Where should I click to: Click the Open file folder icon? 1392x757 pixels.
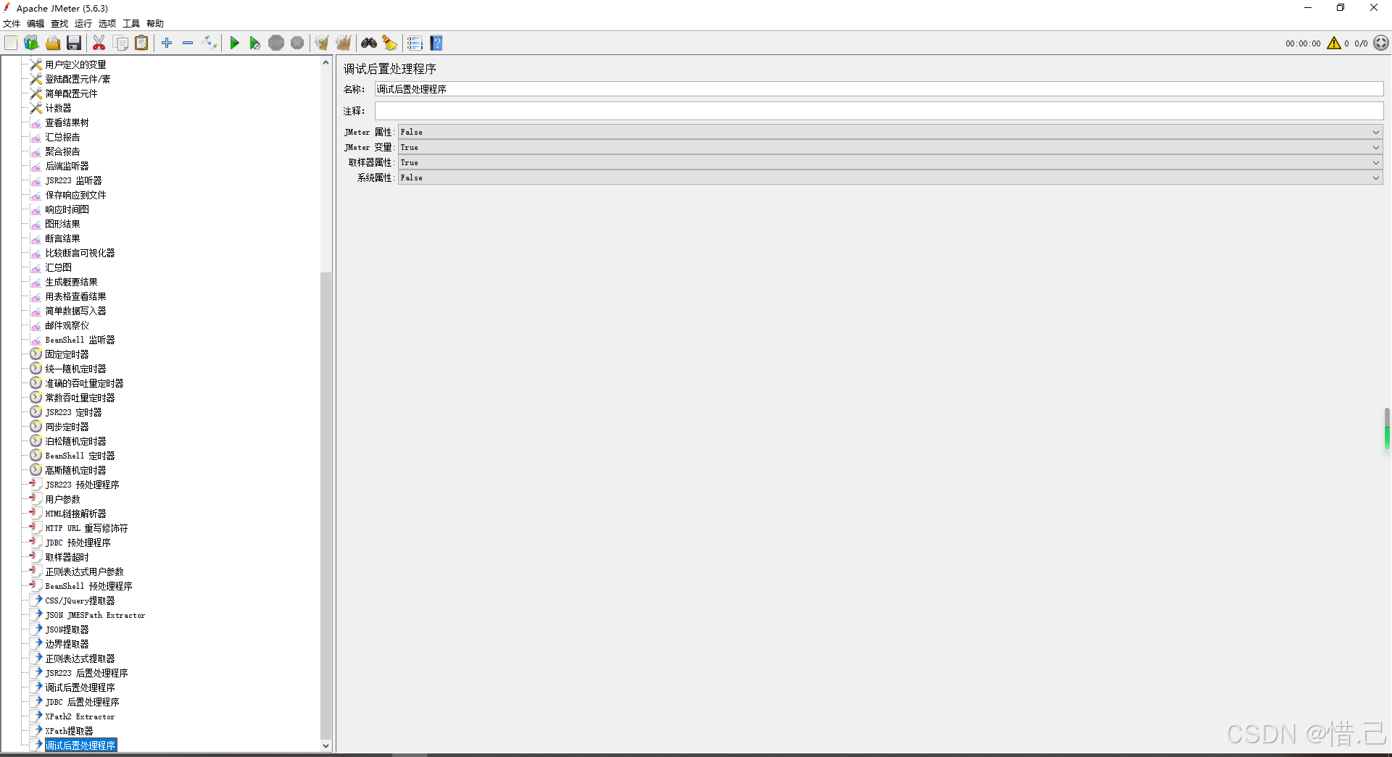click(x=53, y=43)
